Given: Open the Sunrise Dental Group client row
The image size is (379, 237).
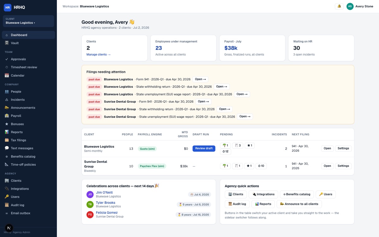Looking at the screenshot, I should 327,166.
